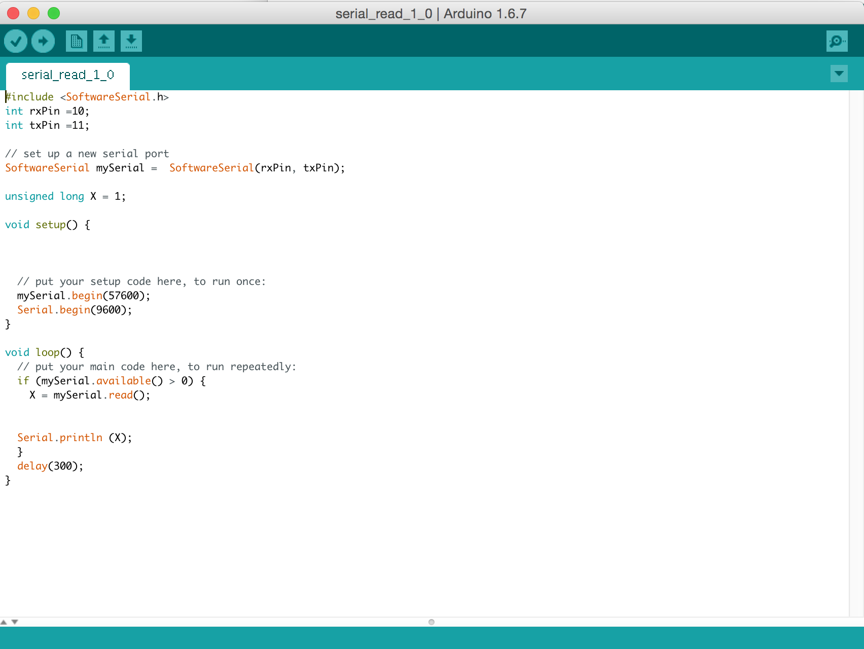
Task: Click the 'put your main code here' comment
Action: [x=157, y=367]
